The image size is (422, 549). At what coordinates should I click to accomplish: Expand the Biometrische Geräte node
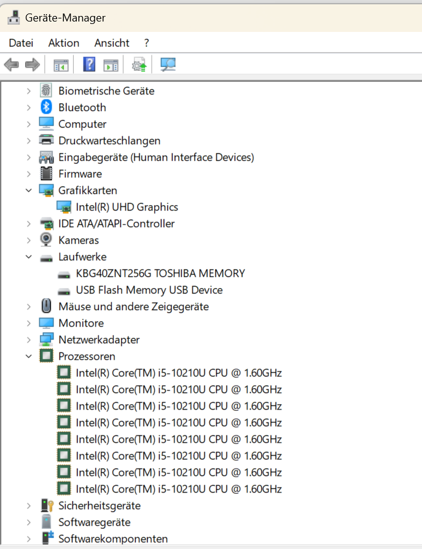pos(29,91)
